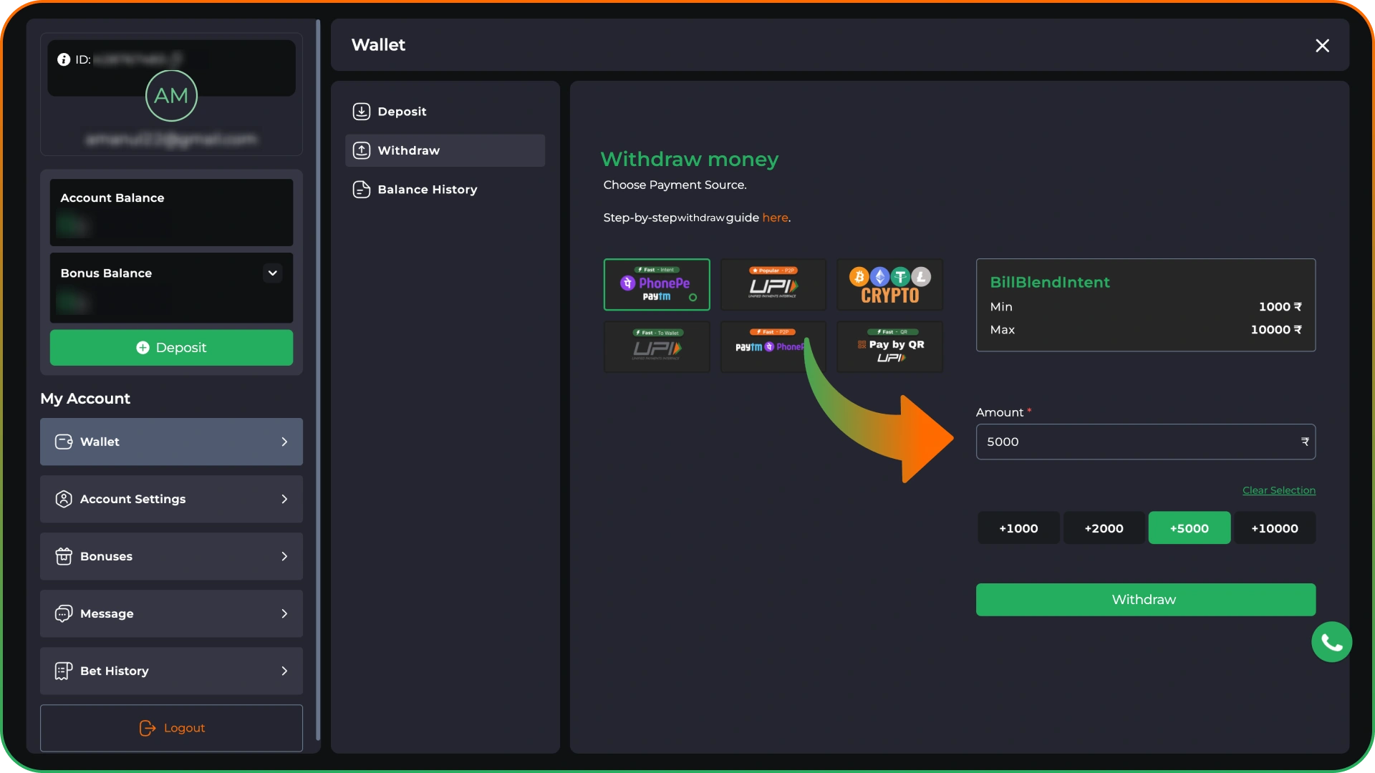Select the Fast P2P Paytm PhonePe option
Viewport: 1375px width, 773px height.
tap(773, 347)
